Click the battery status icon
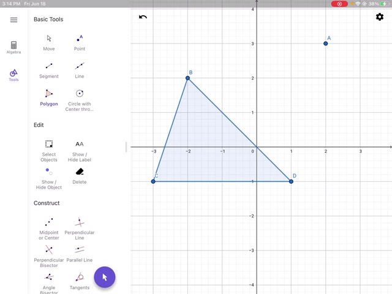This screenshot has height=294, width=392. coord(385,4)
